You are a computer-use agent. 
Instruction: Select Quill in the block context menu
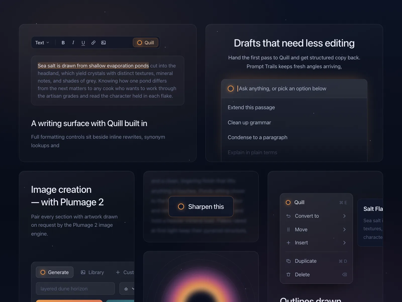[x=316, y=202]
